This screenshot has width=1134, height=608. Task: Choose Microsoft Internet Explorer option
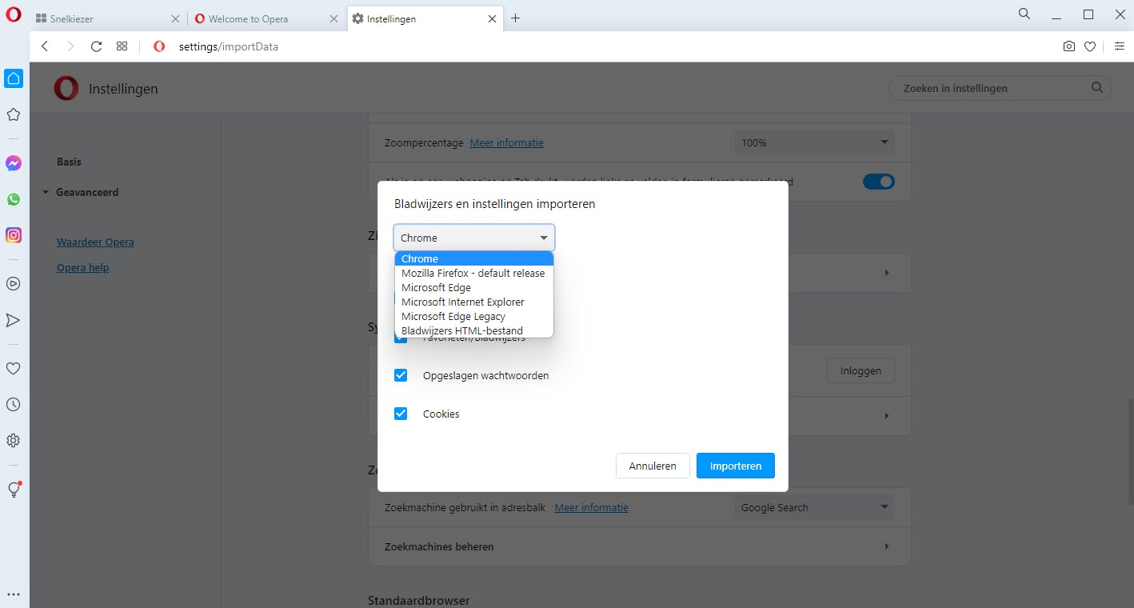pos(474,302)
